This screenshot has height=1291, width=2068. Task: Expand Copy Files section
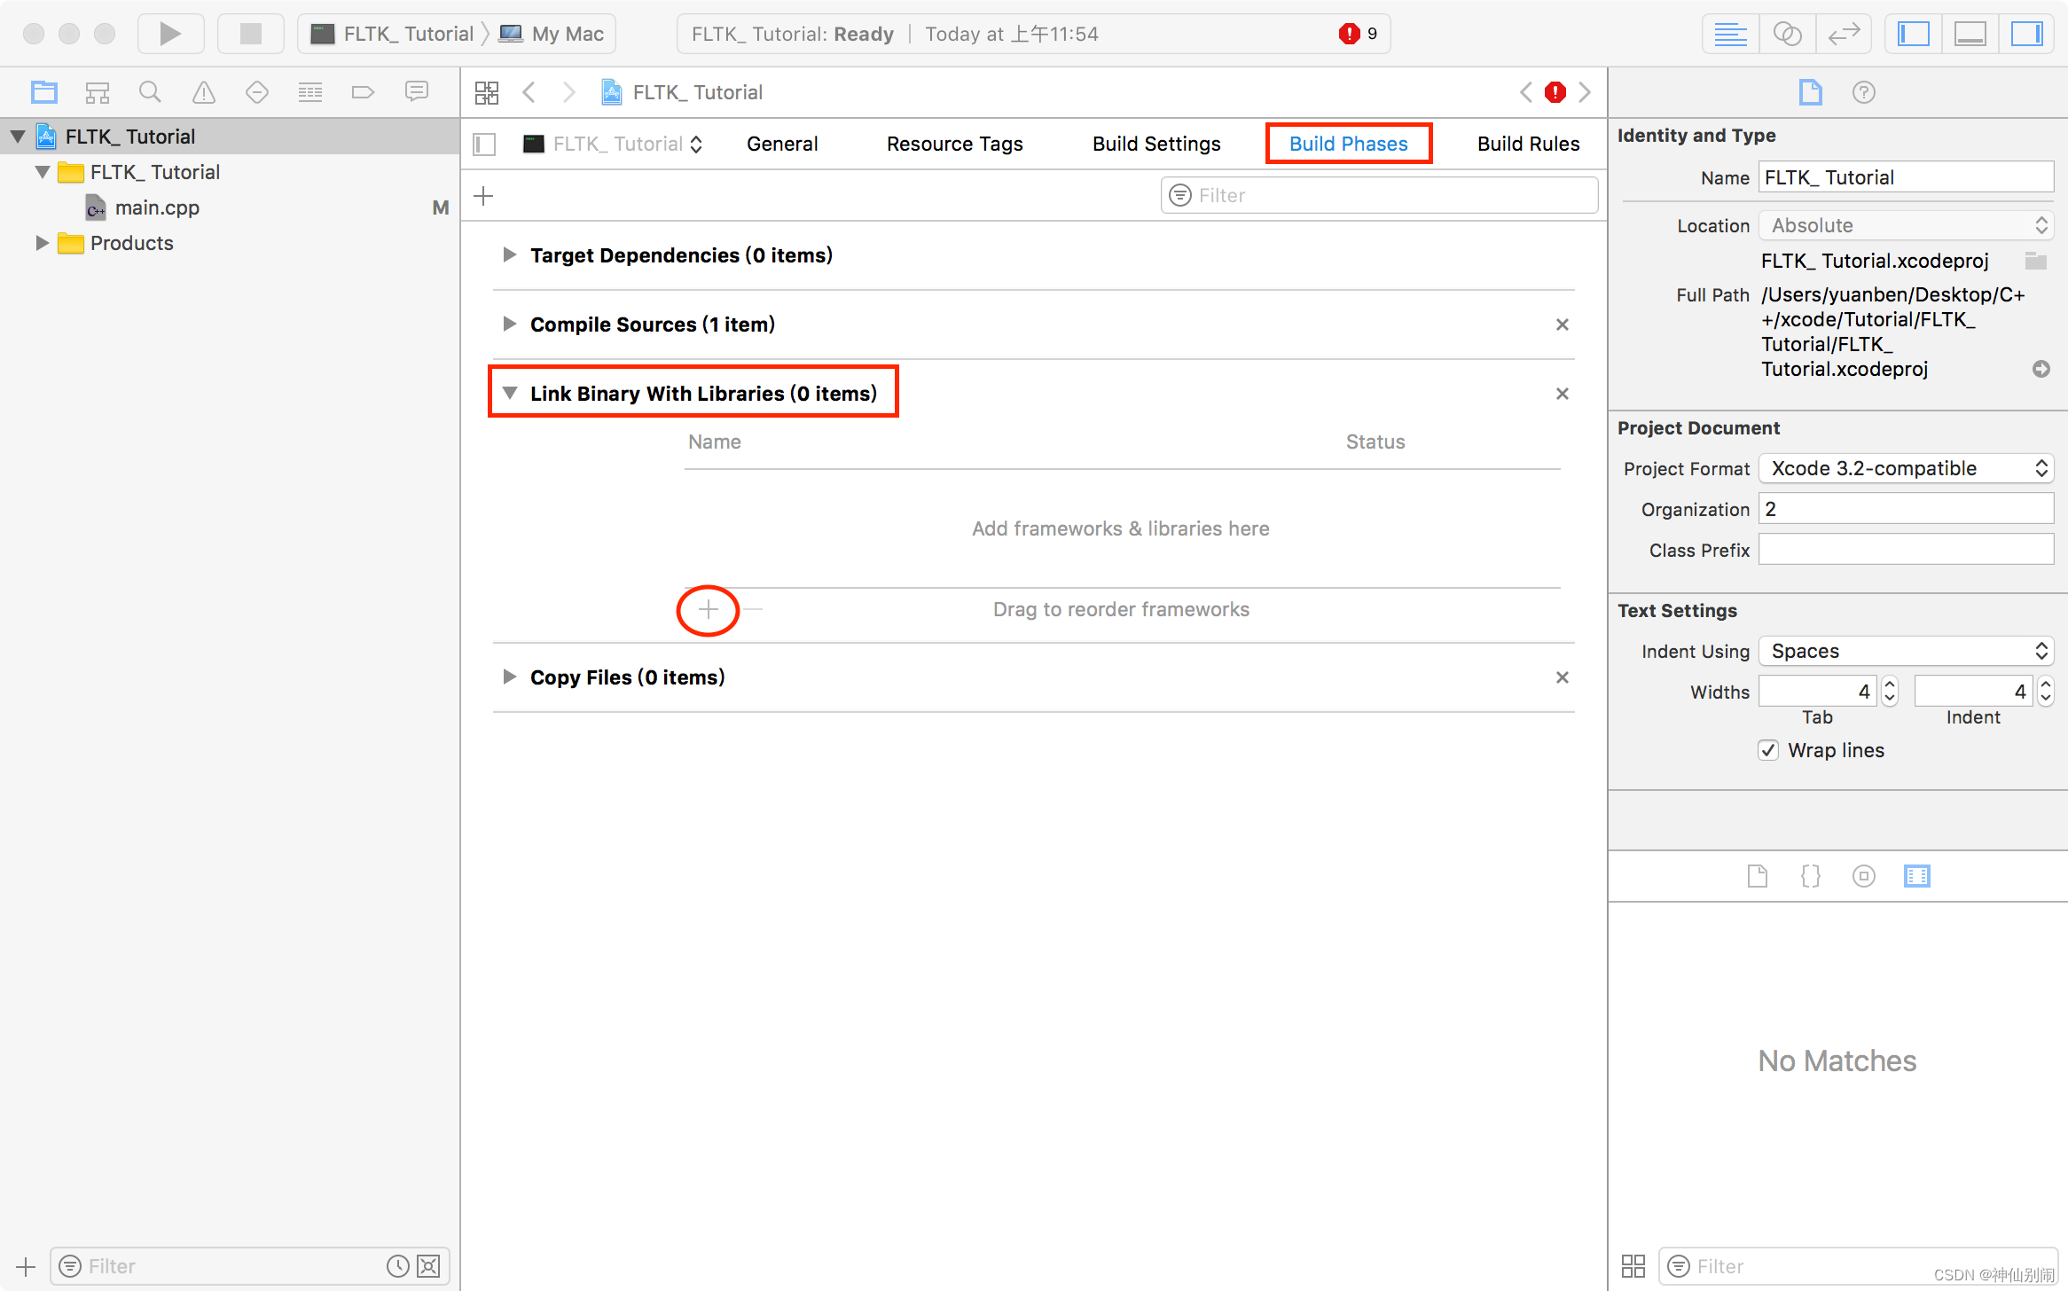(x=509, y=677)
